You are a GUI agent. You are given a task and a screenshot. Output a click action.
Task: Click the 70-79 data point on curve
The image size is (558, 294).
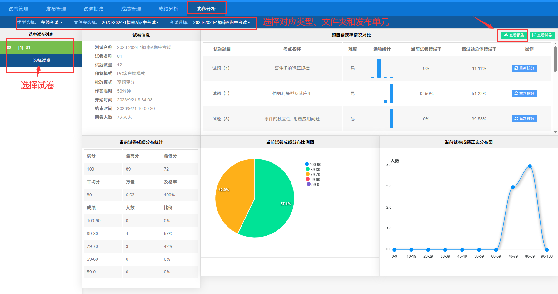(x=513, y=187)
